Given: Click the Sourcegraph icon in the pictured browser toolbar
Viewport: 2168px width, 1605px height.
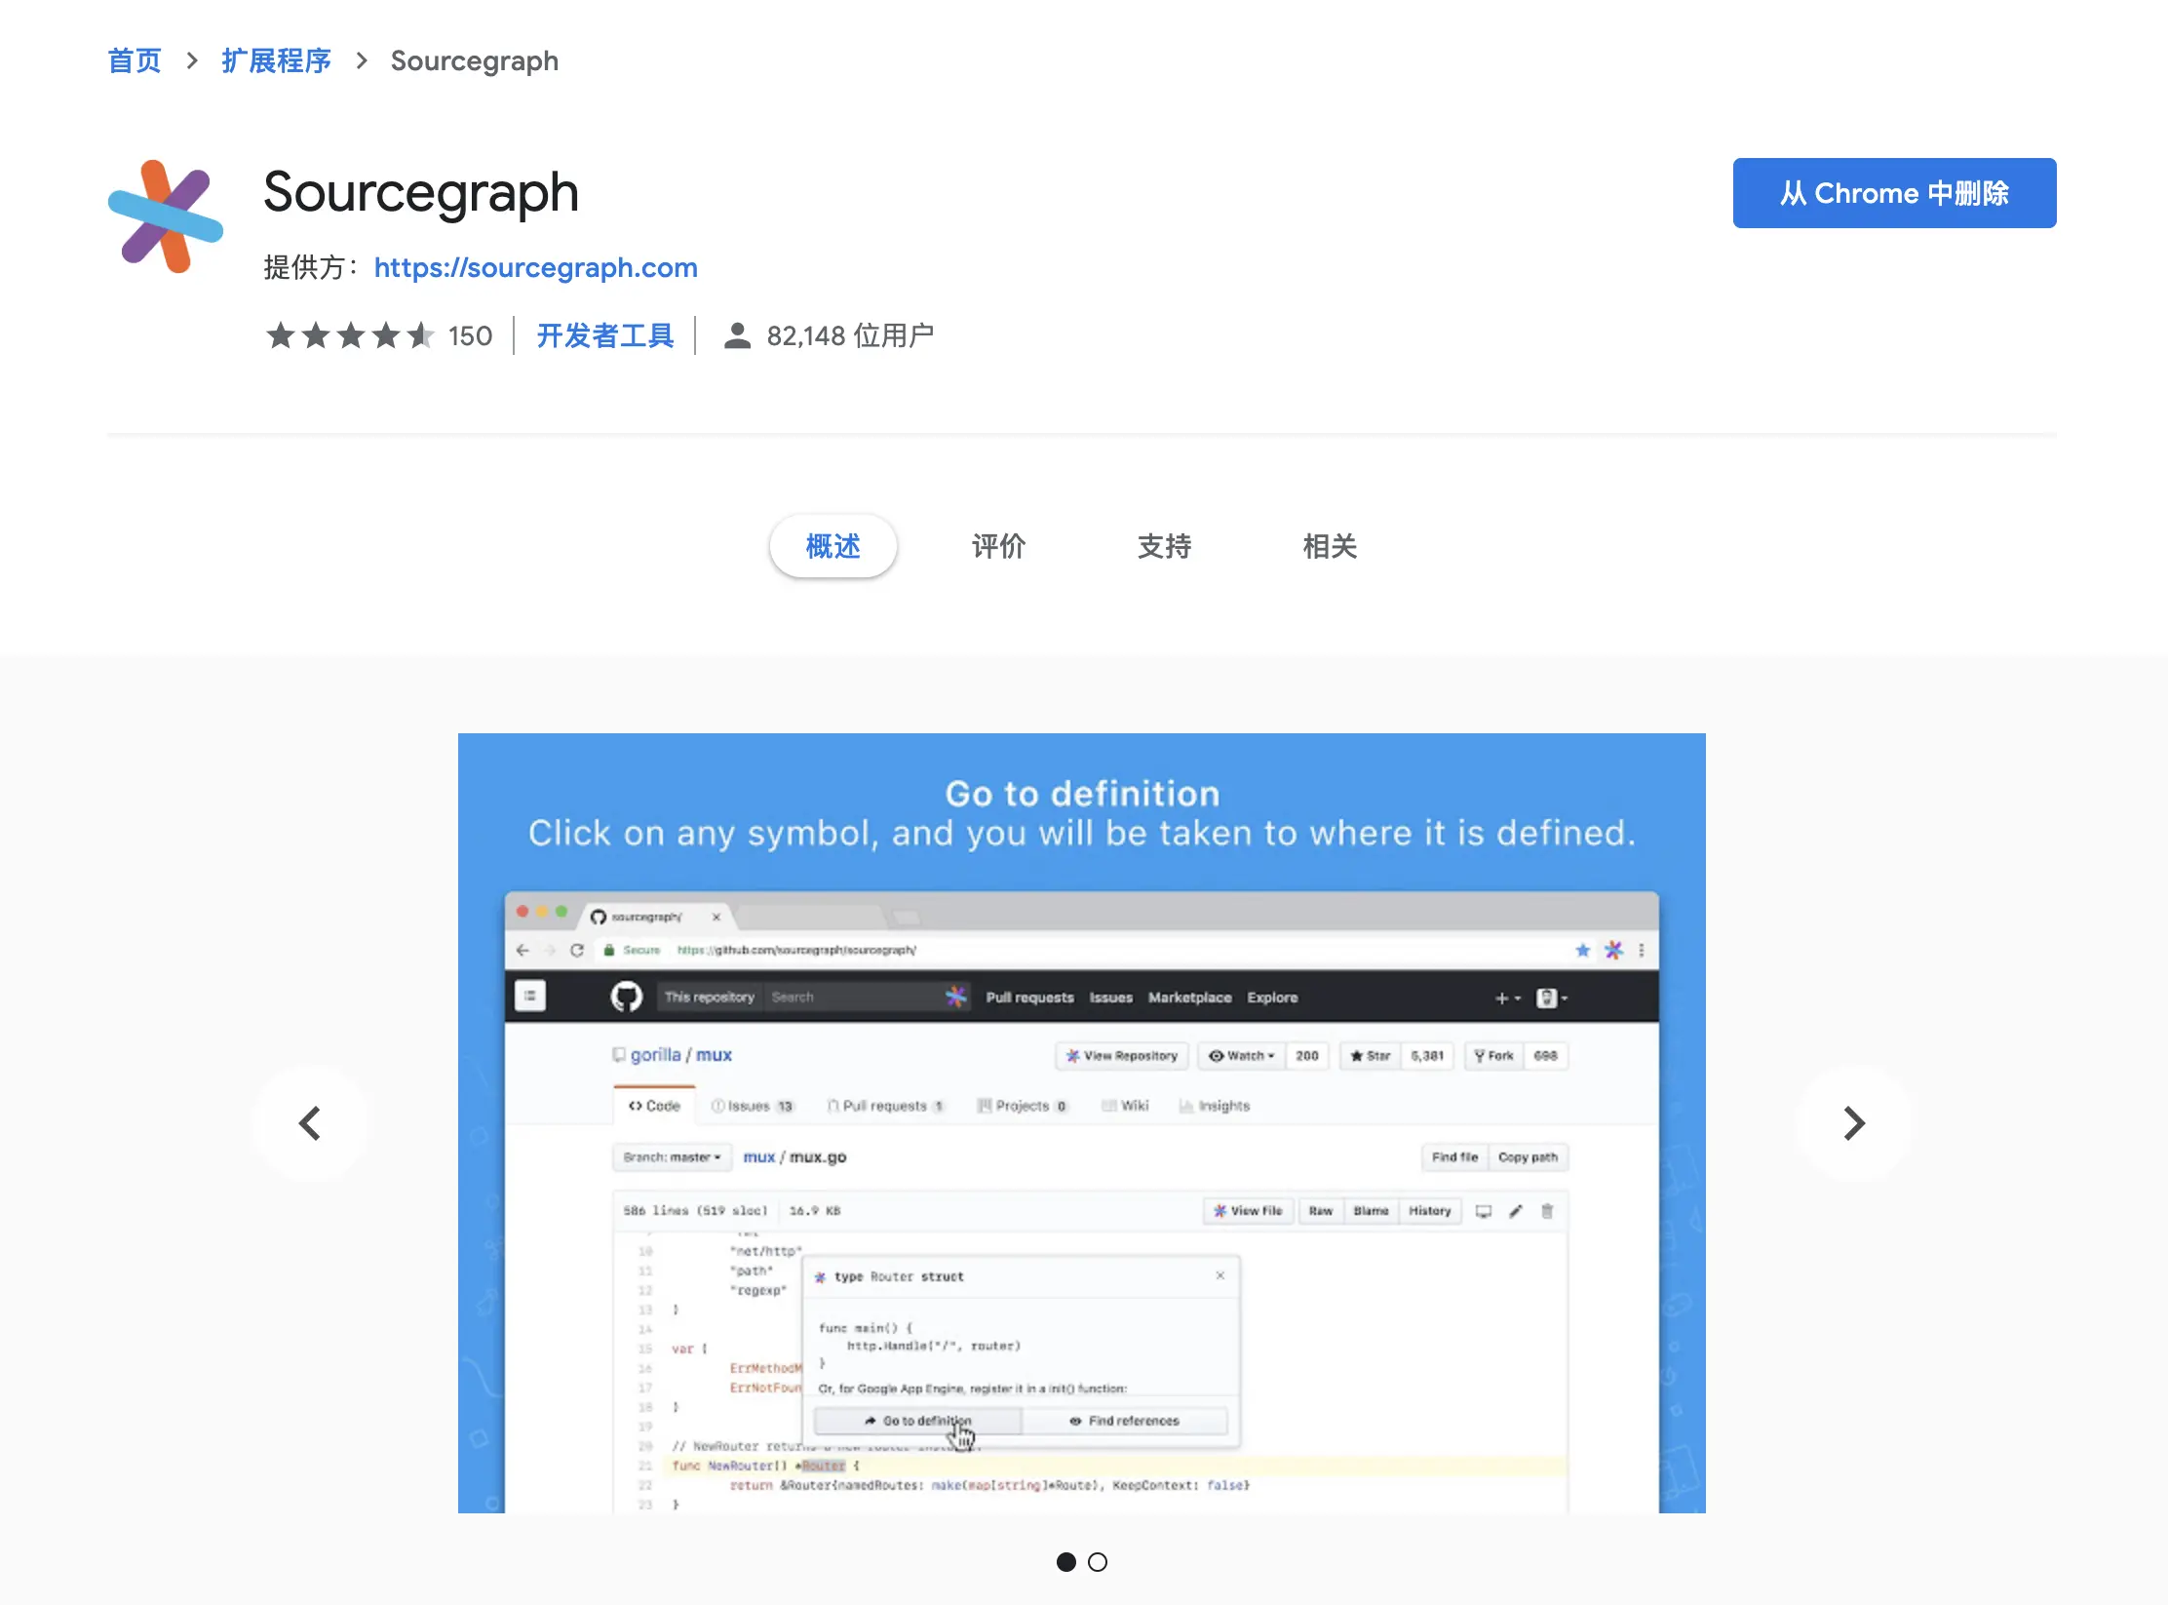Looking at the screenshot, I should coord(1613,950).
